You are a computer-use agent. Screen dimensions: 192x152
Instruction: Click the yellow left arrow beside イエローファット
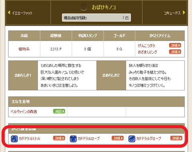(x=9, y=13)
